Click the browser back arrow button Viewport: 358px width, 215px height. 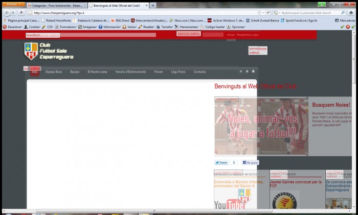[7, 12]
